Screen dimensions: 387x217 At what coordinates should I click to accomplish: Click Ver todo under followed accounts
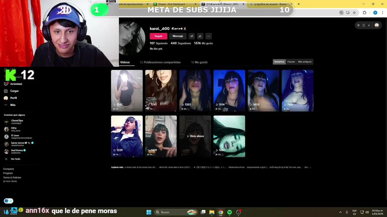tap(13, 159)
